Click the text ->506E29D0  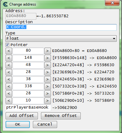[x=65, y=108]
